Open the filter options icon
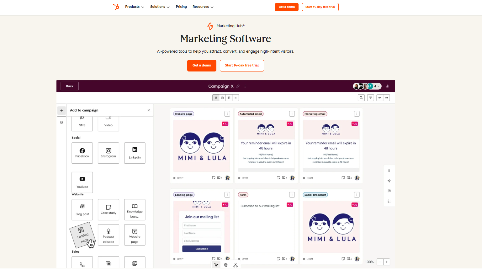482x269 pixels. [370, 98]
